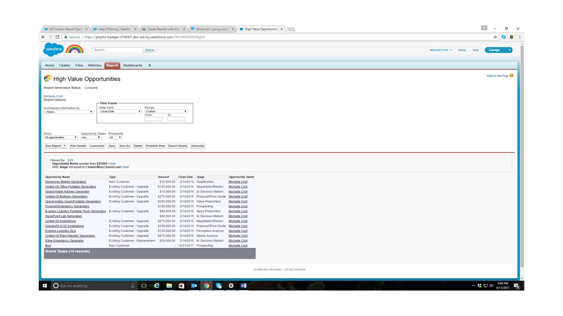This screenshot has height=316, width=563.
Task: Click the rainbow release logo
Action: (74, 49)
